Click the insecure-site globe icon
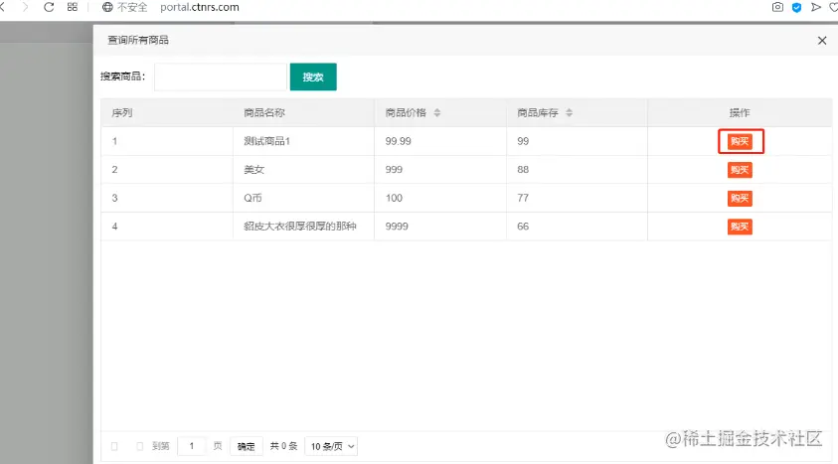This screenshot has height=464, width=838. pyautogui.click(x=107, y=8)
